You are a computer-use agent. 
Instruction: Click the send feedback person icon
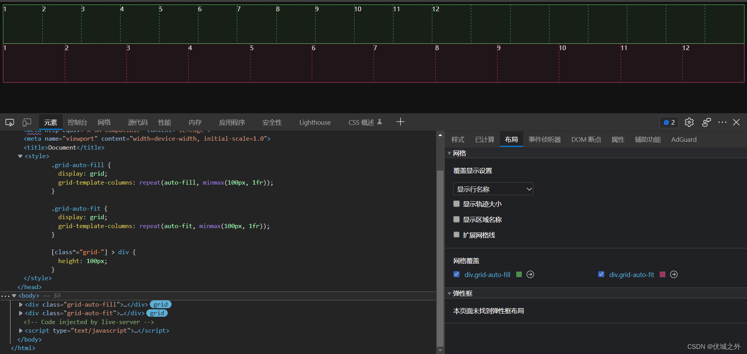707,122
